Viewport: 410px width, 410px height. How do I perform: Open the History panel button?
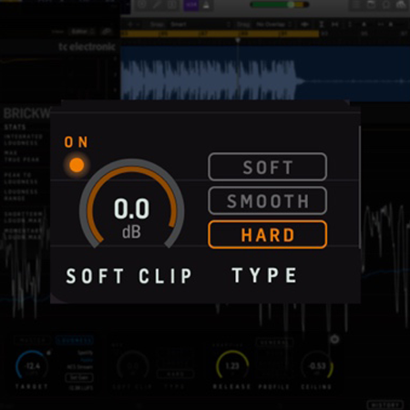click(x=385, y=405)
